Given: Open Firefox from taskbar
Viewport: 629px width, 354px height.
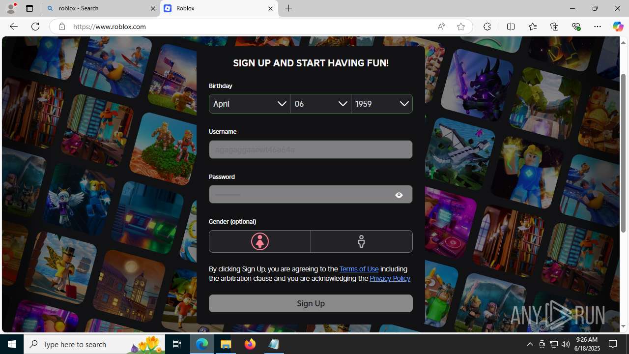Looking at the screenshot, I should click(x=250, y=344).
